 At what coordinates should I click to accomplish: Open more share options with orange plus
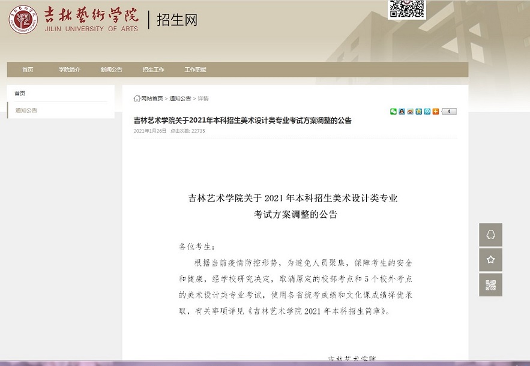436,112
